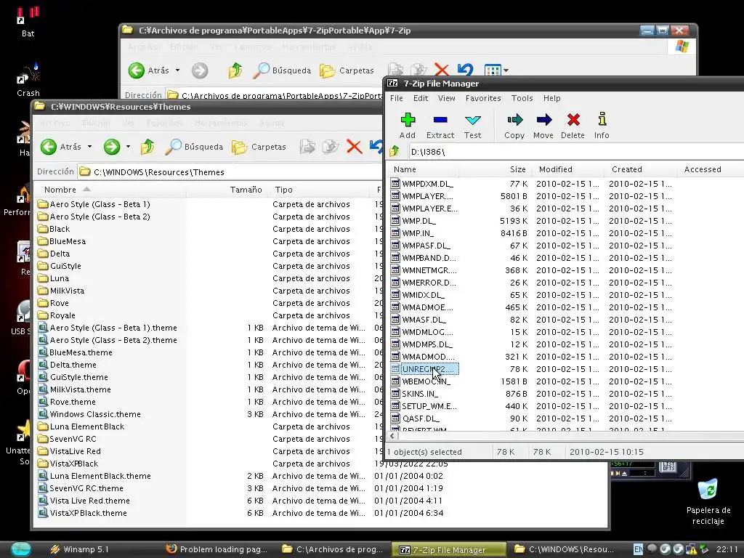Click the Dirección field in Themes window
This screenshot has height=558, width=744.
tap(230, 171)
